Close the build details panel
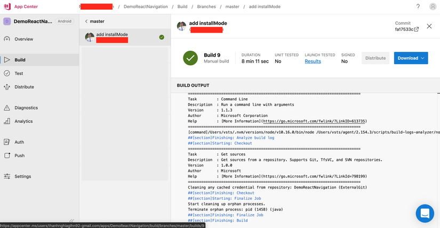The height and width of the screenshot is (228, 440). (429, 26)
